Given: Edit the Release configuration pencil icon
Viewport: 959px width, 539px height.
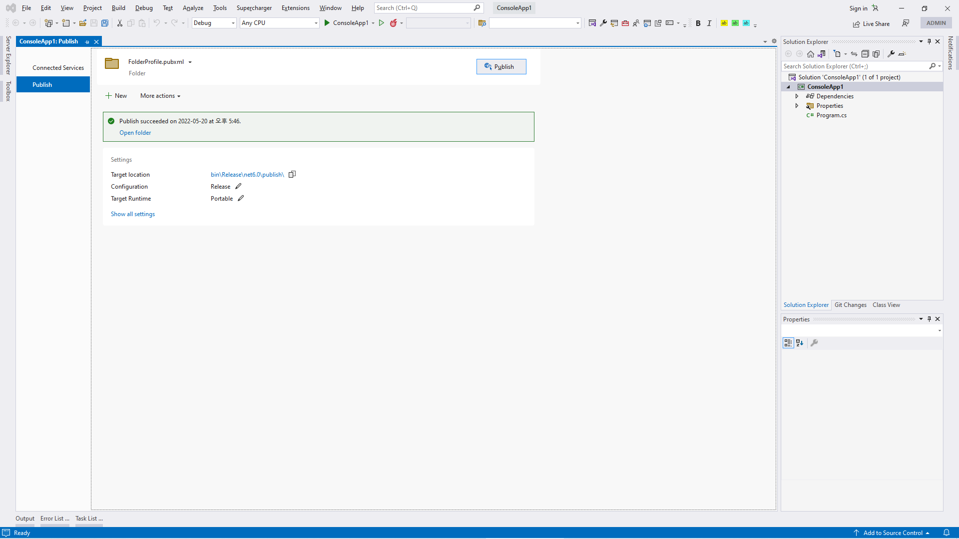Looking at the screenshot, I should point(238,186).
